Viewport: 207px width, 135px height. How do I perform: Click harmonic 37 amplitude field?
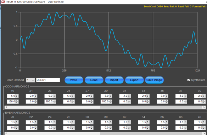(180, 96)
